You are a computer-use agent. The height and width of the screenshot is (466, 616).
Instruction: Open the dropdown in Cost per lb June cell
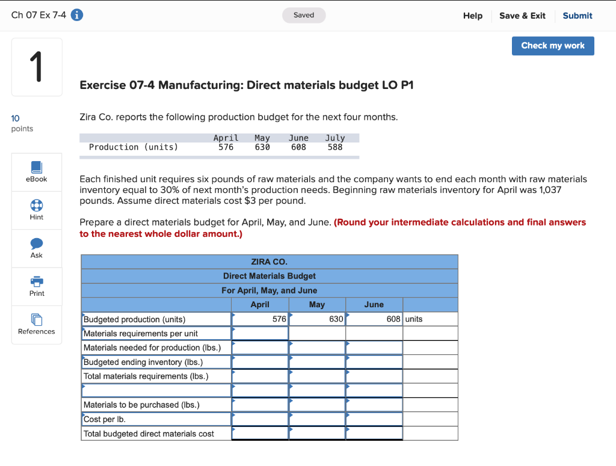click(x=348, y=419)
